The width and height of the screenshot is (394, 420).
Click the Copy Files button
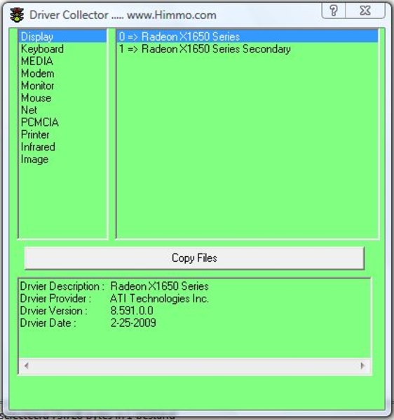pyautogui.click(x=194, y=258)
